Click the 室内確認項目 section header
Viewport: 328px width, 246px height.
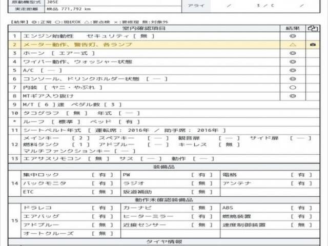(x=144, y=29)
